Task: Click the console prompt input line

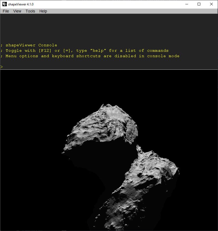Action: click(109, 67)
